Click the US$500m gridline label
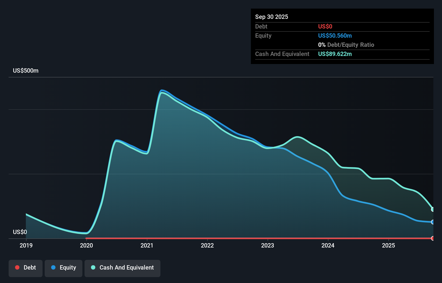 [26, 70]
